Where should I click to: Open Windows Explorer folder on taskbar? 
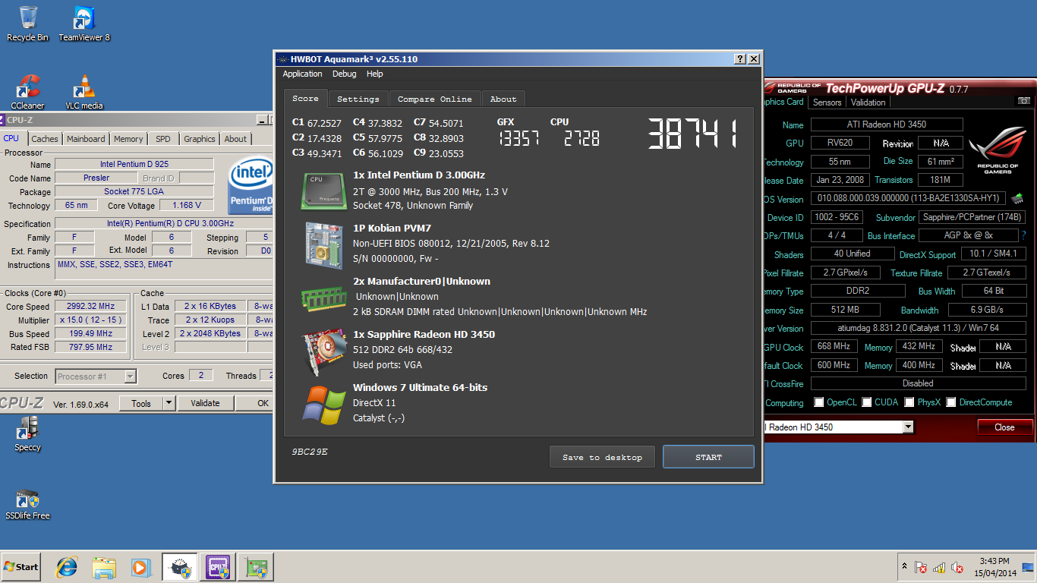point(104,567)
